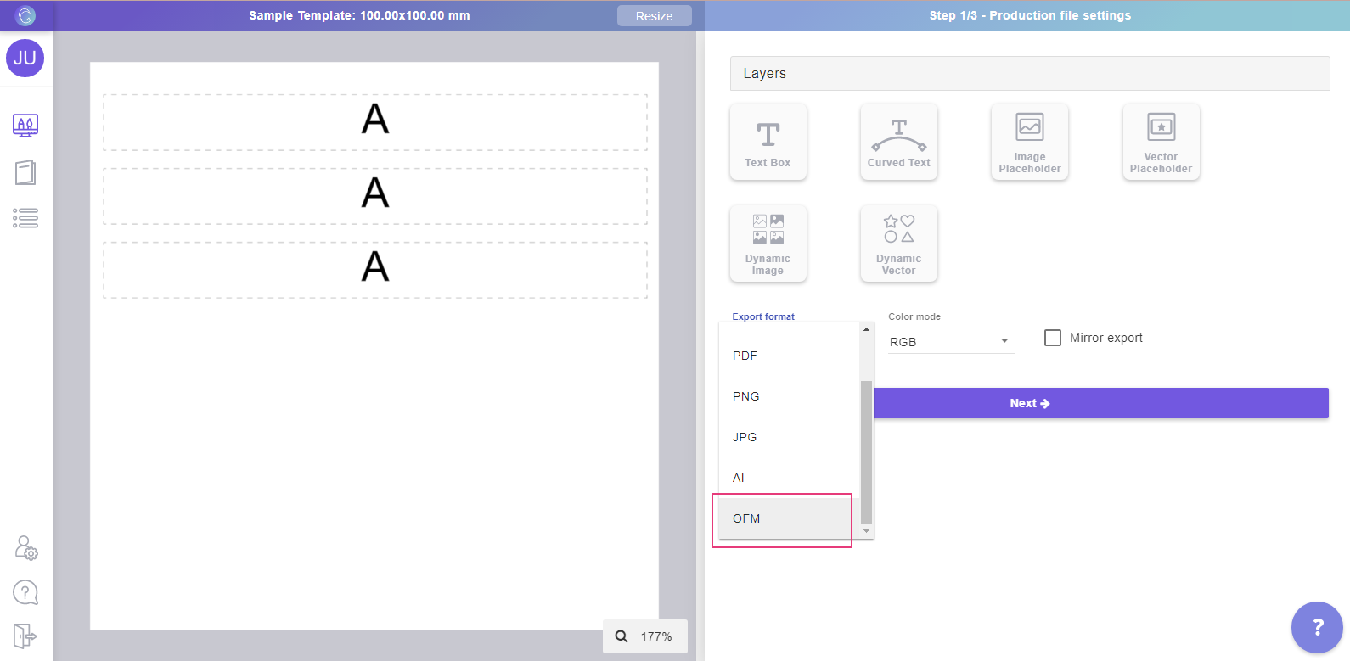The width and height of the screenshot is (1350, 661).
Task: Add a Text Box layer
Action: coord(768,142)
